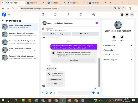Viewport: 138px width, 103px height.
Task: Mute the conversation using the bell icon
Action: 114,37
